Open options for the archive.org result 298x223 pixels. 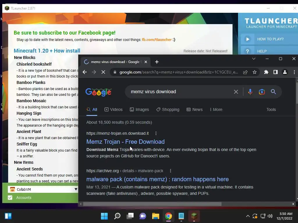[x=171, y=171]
